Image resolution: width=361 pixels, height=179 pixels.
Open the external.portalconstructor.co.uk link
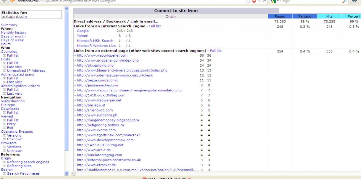tap(109, 160)
